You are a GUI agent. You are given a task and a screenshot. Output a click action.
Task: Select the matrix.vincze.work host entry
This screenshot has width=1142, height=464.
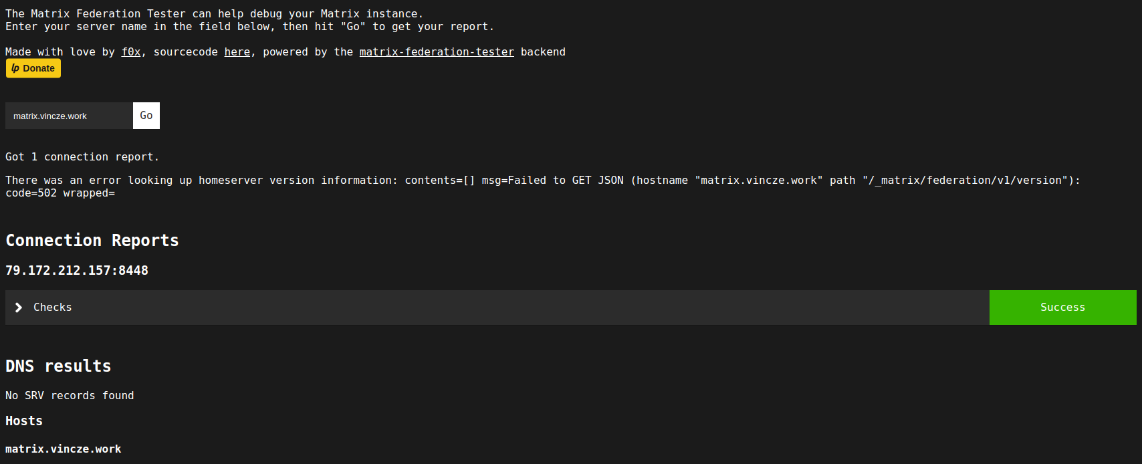click(x=64, y=449)
